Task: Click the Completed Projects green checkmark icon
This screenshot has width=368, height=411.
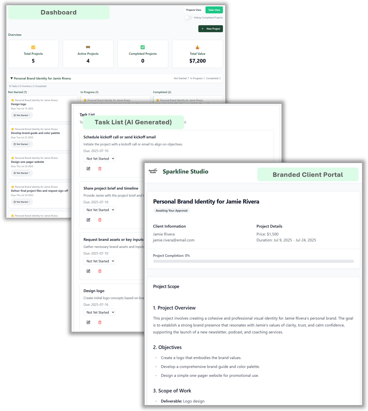Action: point(142,47)
